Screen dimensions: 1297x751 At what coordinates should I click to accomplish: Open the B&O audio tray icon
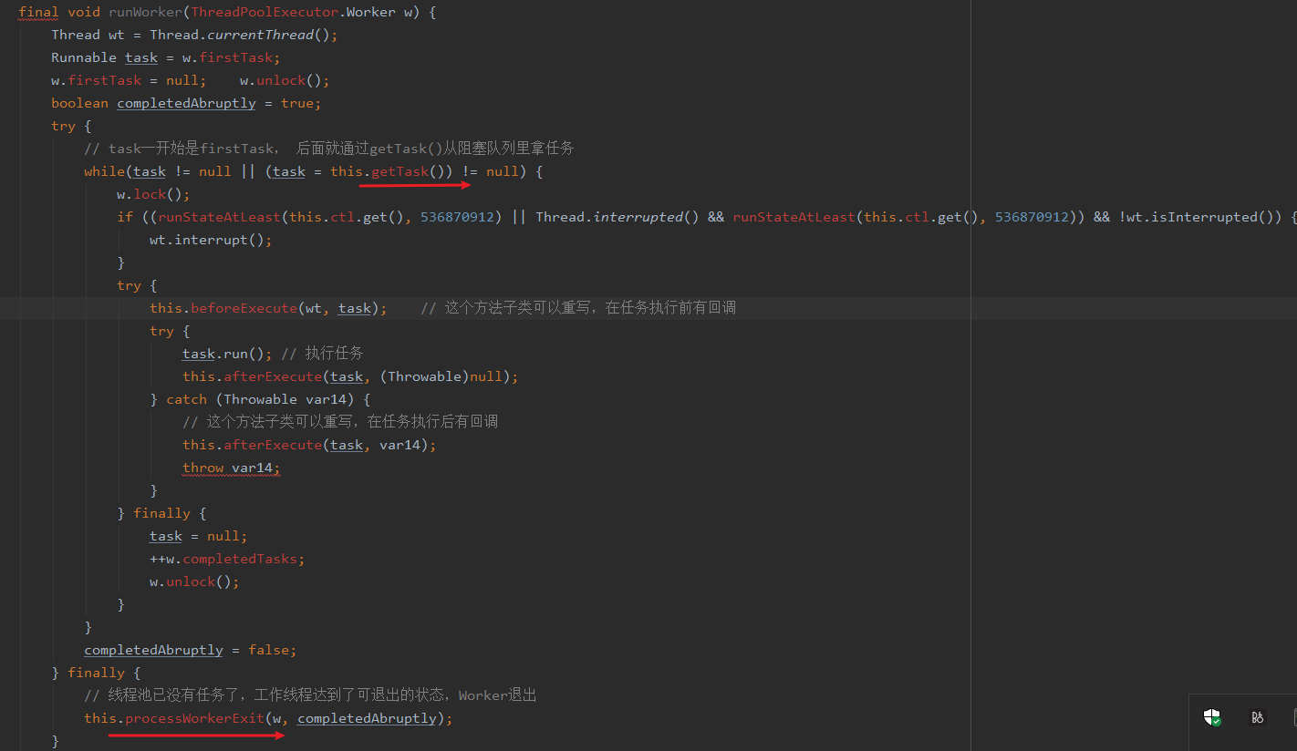tap(1258, 717)
